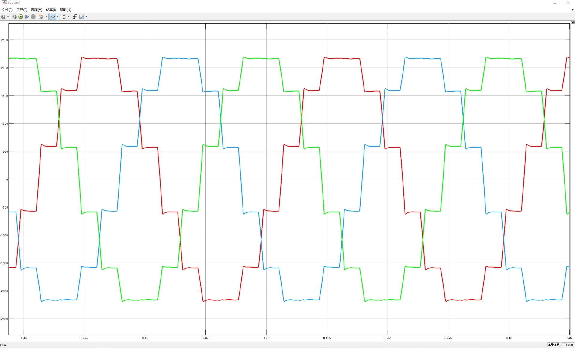Toggle the horizontal zoom X tool

53,17
